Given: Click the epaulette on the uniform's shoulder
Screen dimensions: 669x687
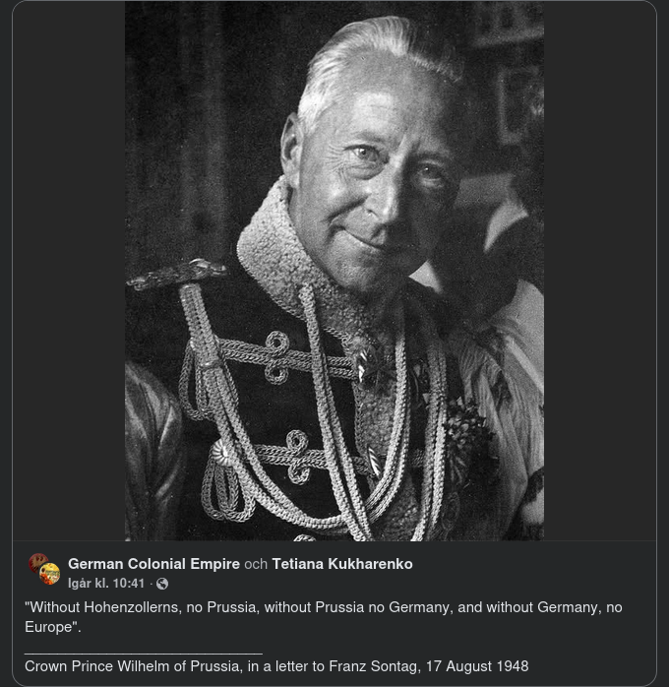Looking at the screenshot, I should (177, 274).
